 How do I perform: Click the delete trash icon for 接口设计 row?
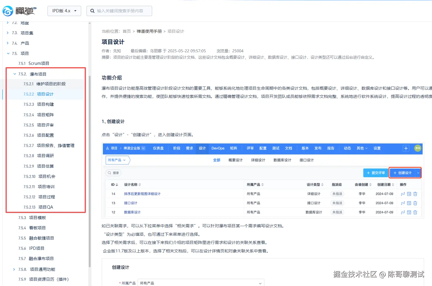(415, 203)
